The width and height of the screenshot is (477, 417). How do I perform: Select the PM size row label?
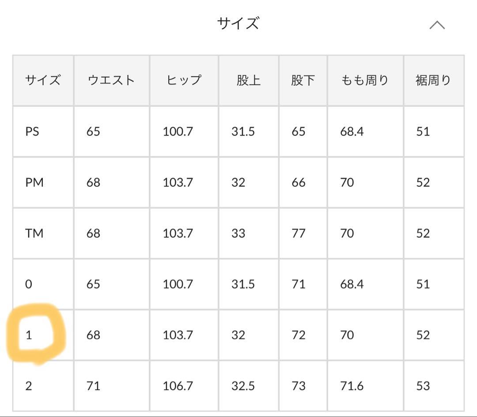(x=34, y=182)
